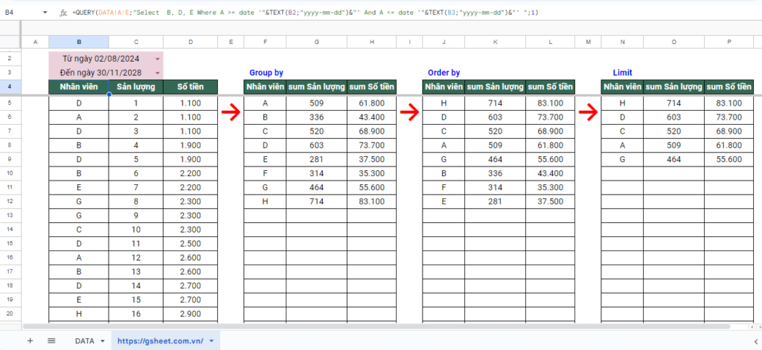The width and height of the screenshot is (762, 350).
Task: Click 714 in the Group by table
Action: point(316,201)
